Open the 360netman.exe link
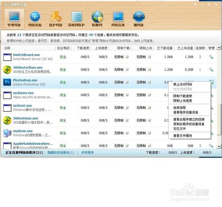This screenshot has height=207, width=222. click(25, 118)
